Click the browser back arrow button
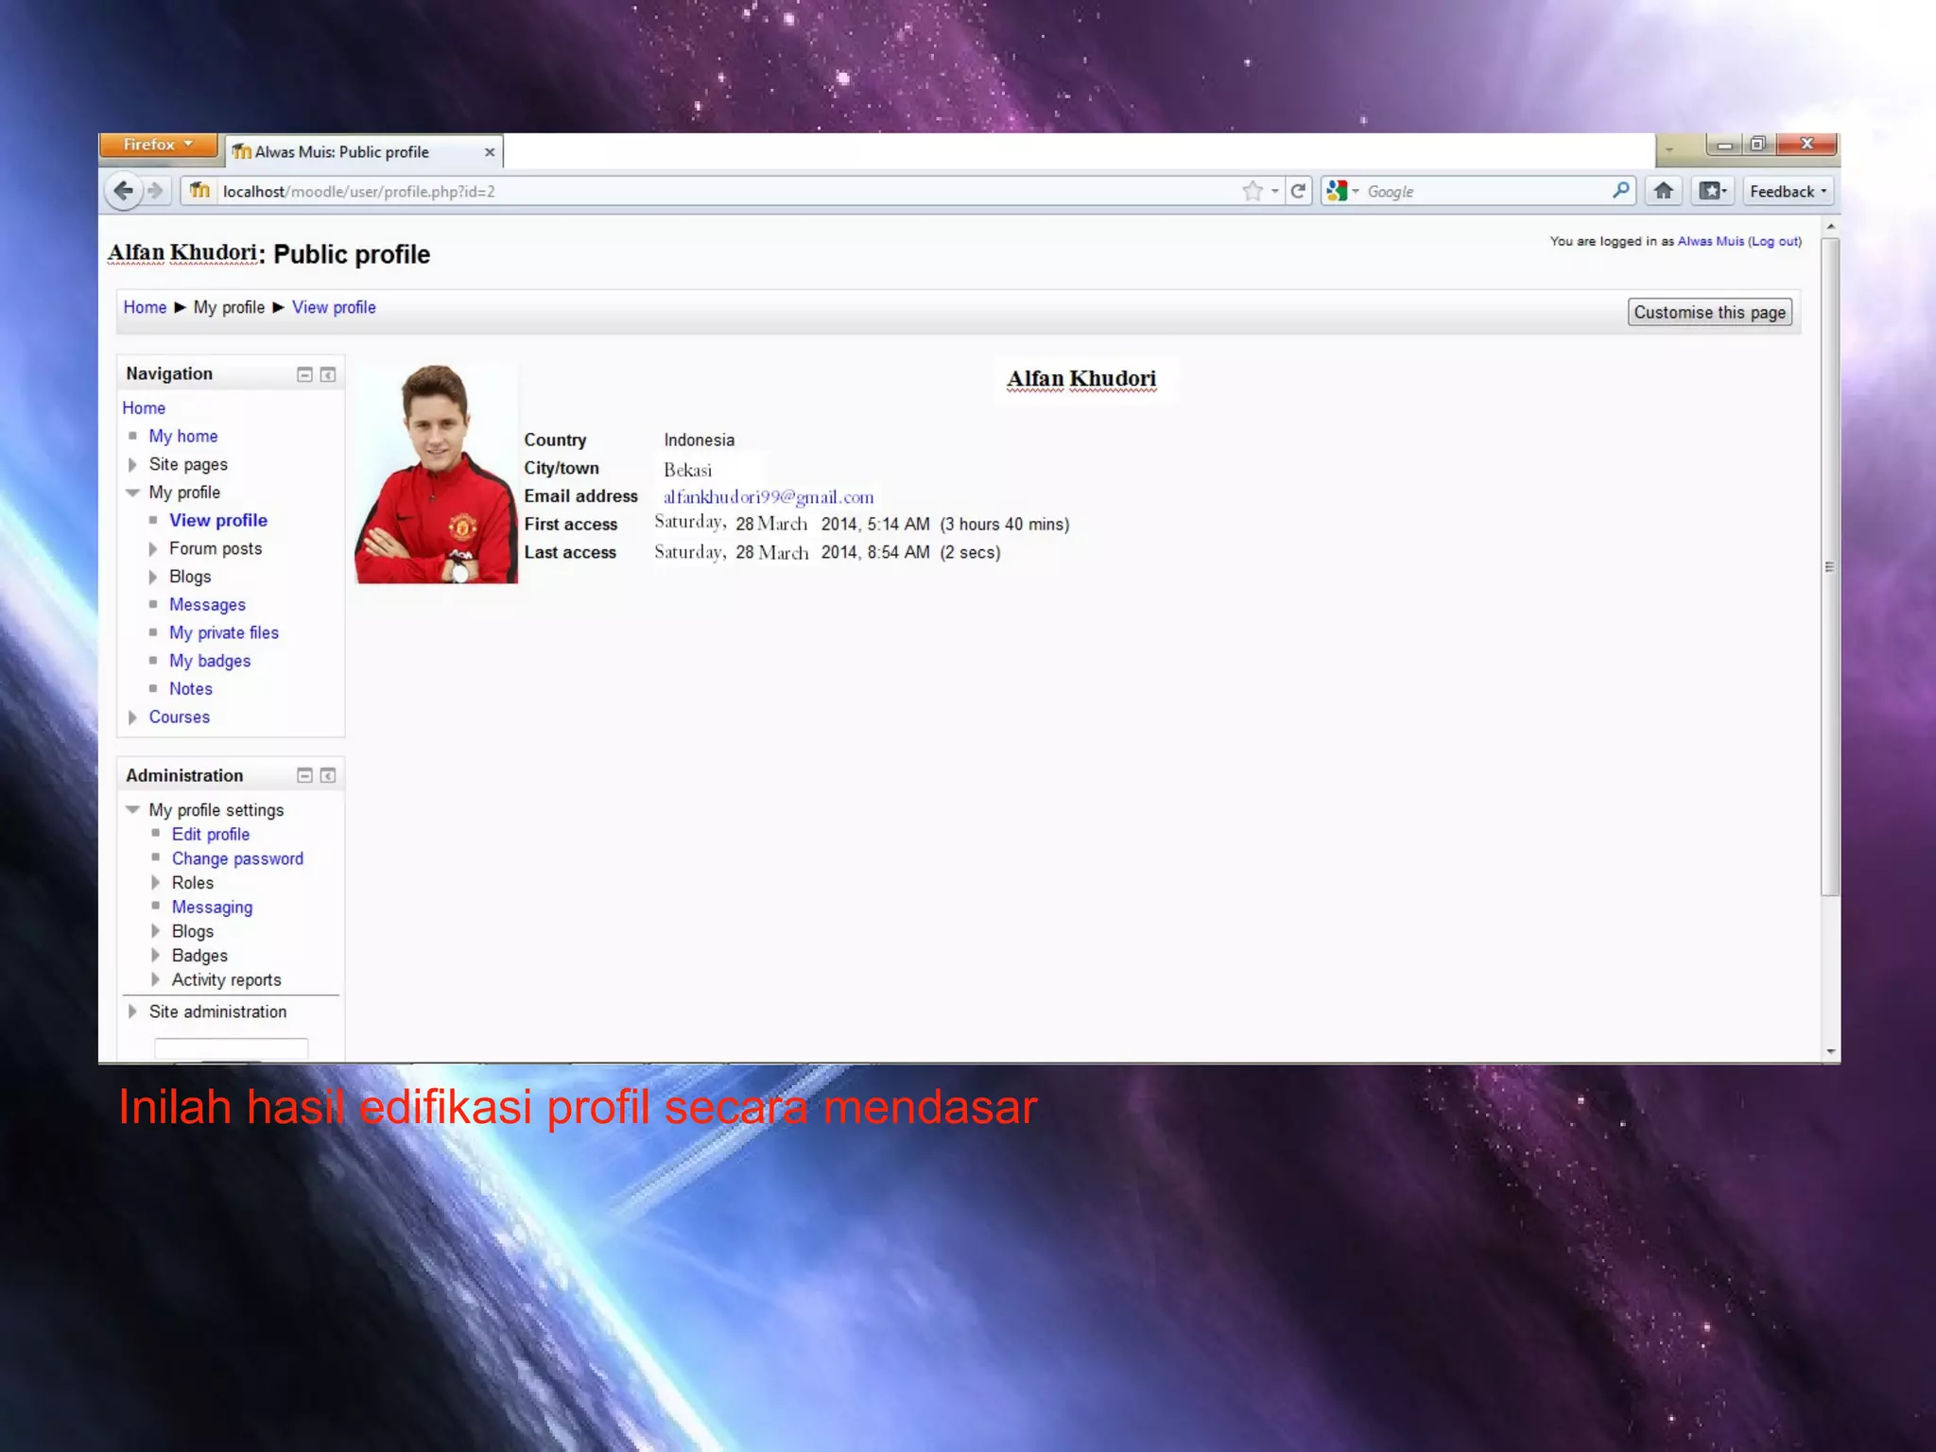The image size is (1936, 1452). click(x=123, y=191)
